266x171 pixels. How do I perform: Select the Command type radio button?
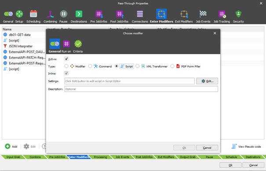(90, 66)
